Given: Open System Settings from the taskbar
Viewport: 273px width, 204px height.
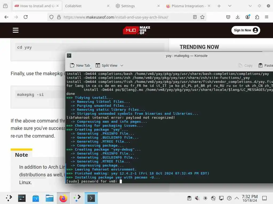Looking at the screenshot, I should coord(22,198).
